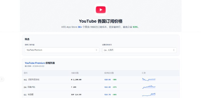The image size is (201, 98).
Task: Click the -87% savings label
Action: pos(114,87)
